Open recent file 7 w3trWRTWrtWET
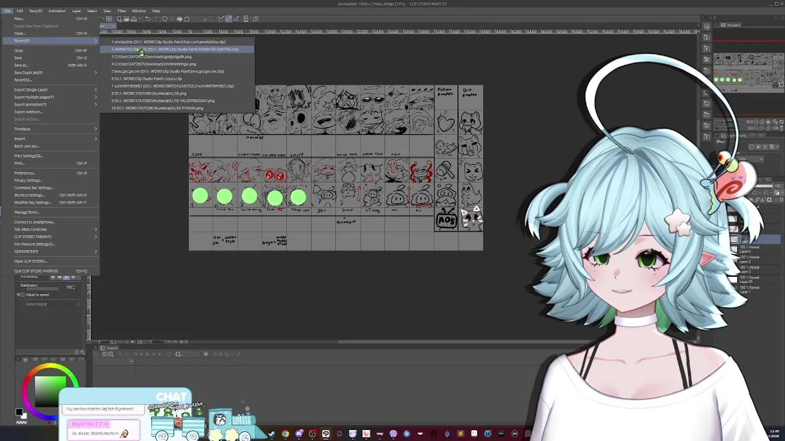The height and width of the screenshot is (441, 785). click(x=177, y=86)
